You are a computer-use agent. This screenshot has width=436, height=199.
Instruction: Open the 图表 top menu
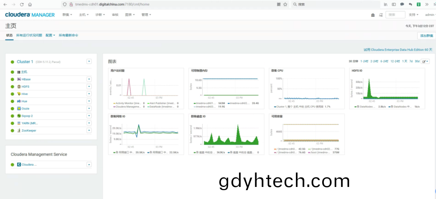point(130,14)
